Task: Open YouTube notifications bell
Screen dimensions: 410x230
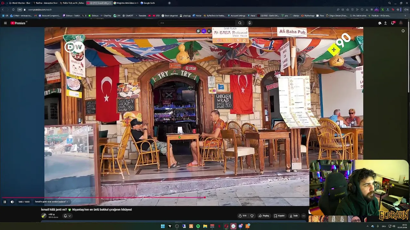Action: point(393,23)
